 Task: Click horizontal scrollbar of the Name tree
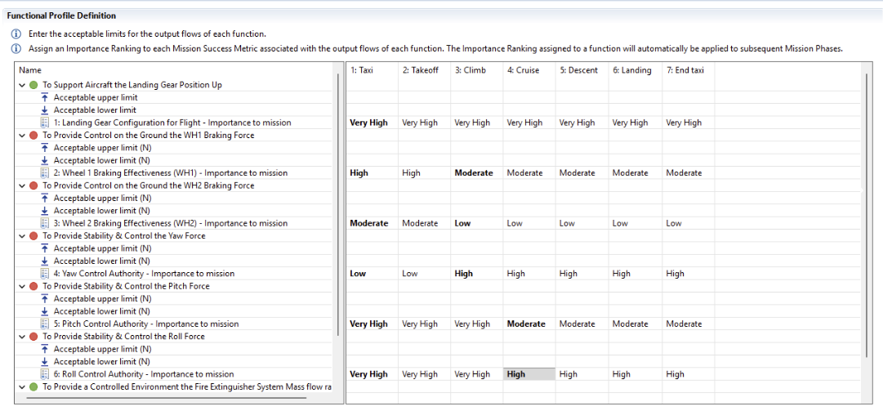(166, 398)
